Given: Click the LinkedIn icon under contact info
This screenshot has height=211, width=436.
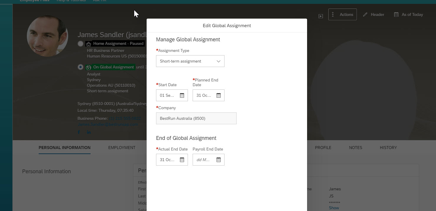Looking at the screenshot, I should pos(89,132).
